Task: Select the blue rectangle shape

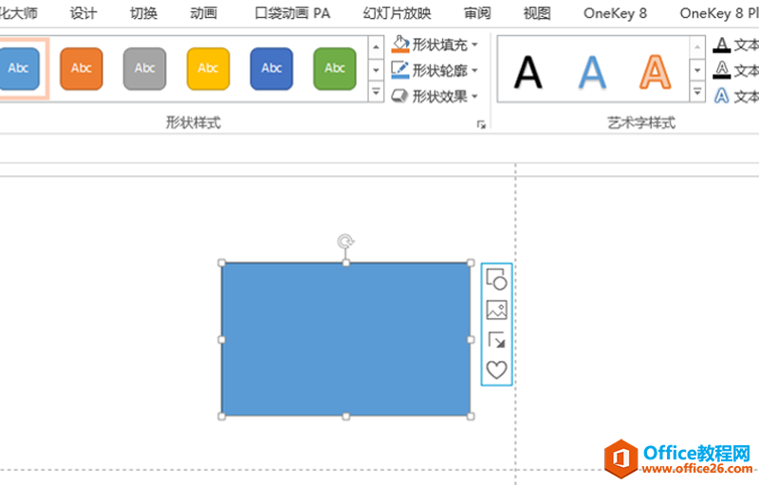Action: click(x=345, y=339)
